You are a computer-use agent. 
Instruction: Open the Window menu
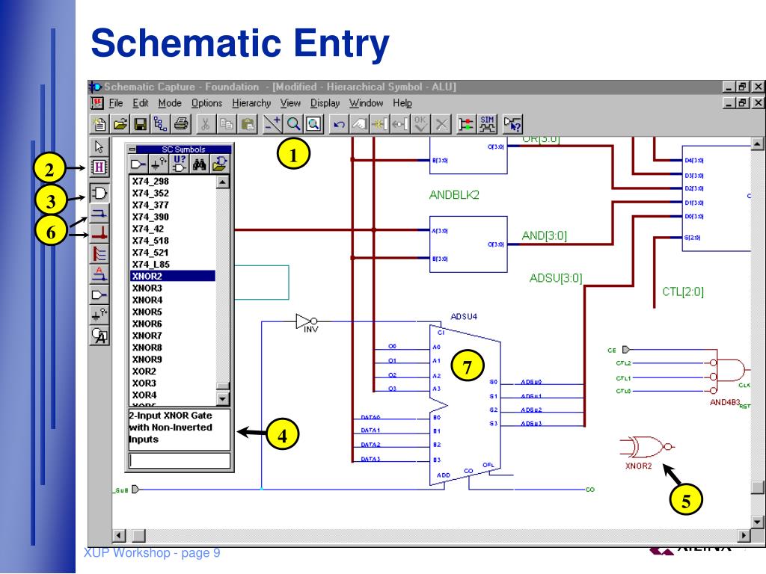point(366,103)
